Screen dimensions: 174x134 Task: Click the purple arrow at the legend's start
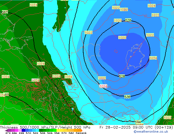coord(6,130)
